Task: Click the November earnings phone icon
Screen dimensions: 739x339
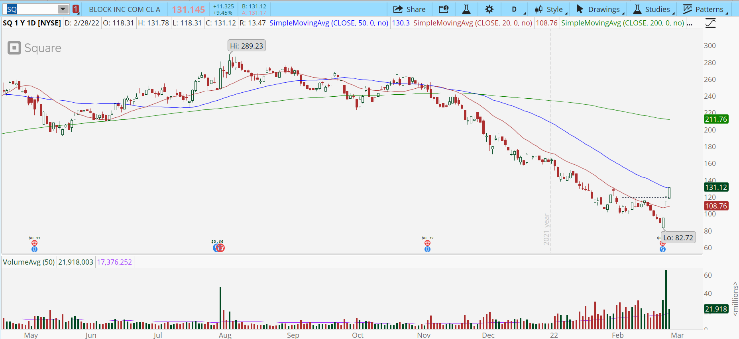Action: click(427, 243)
